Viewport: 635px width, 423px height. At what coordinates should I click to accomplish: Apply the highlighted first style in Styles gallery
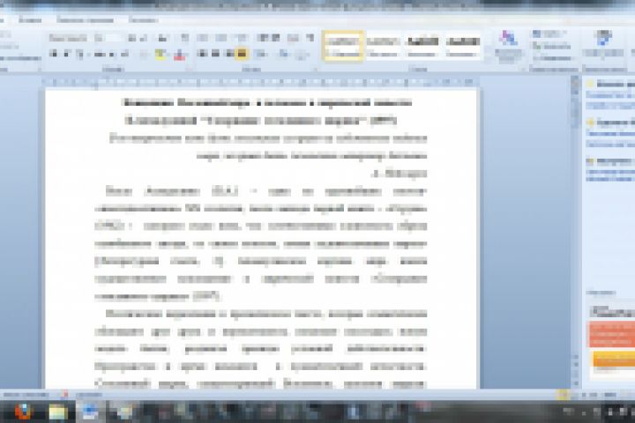coord(343,46)
